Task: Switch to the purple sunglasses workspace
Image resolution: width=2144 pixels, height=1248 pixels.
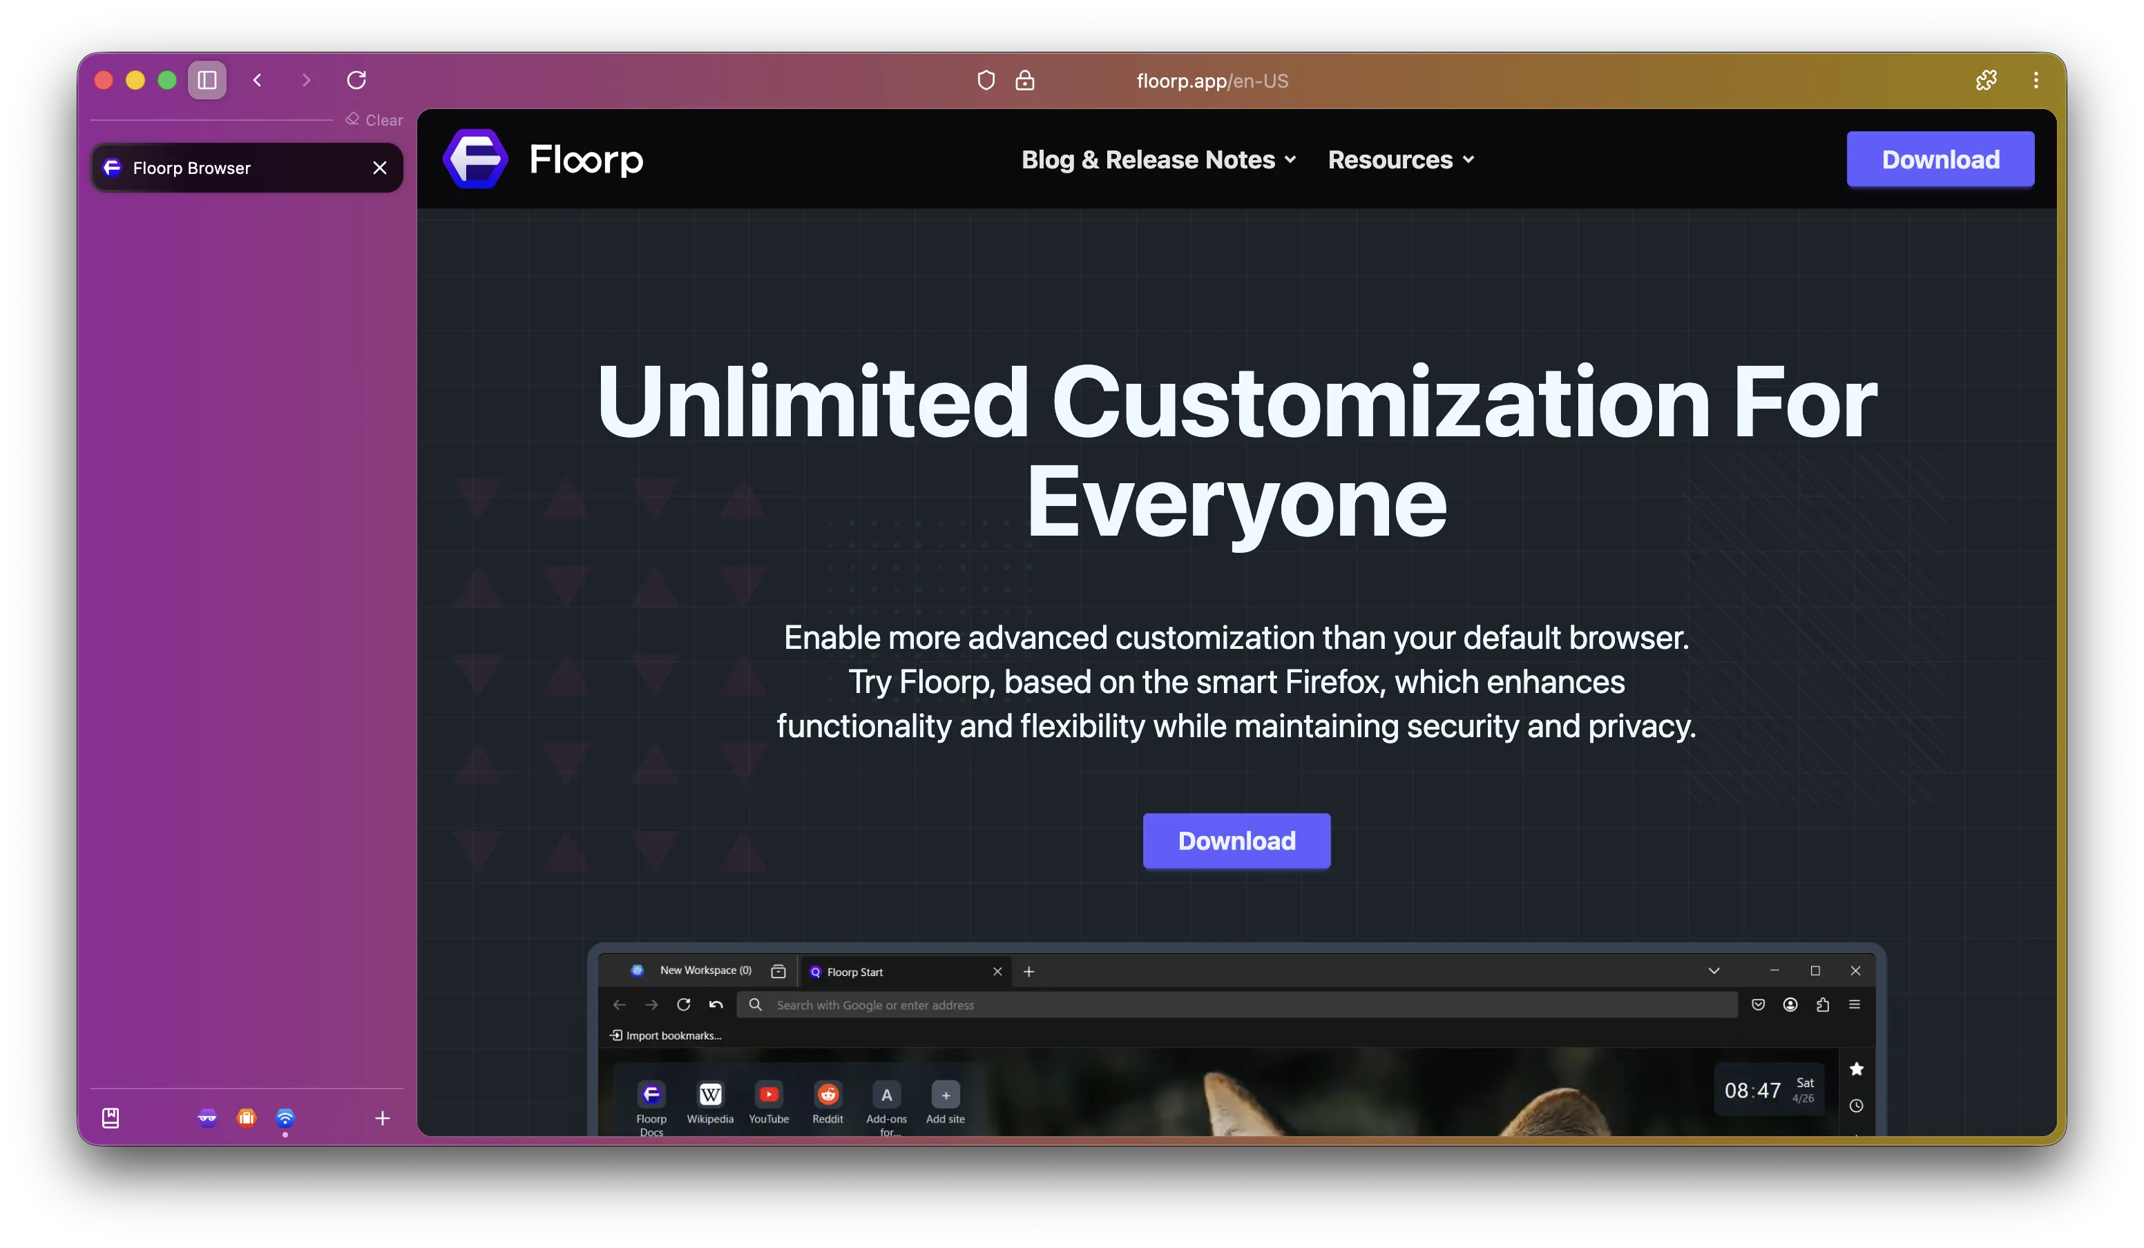Action: pyautogui.click(x=207, y=1118)
